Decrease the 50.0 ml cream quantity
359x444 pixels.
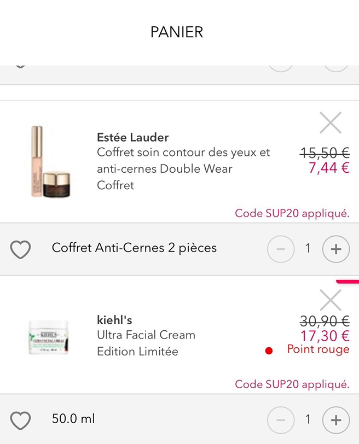point(281,420)
